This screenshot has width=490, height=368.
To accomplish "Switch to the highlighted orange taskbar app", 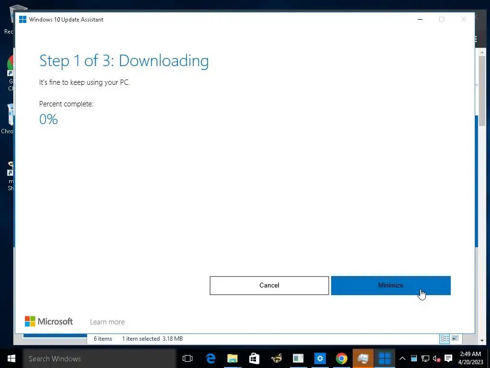I will 363,358.
